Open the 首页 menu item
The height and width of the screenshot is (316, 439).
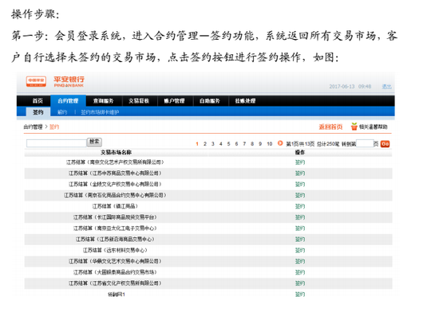point(38,101)
